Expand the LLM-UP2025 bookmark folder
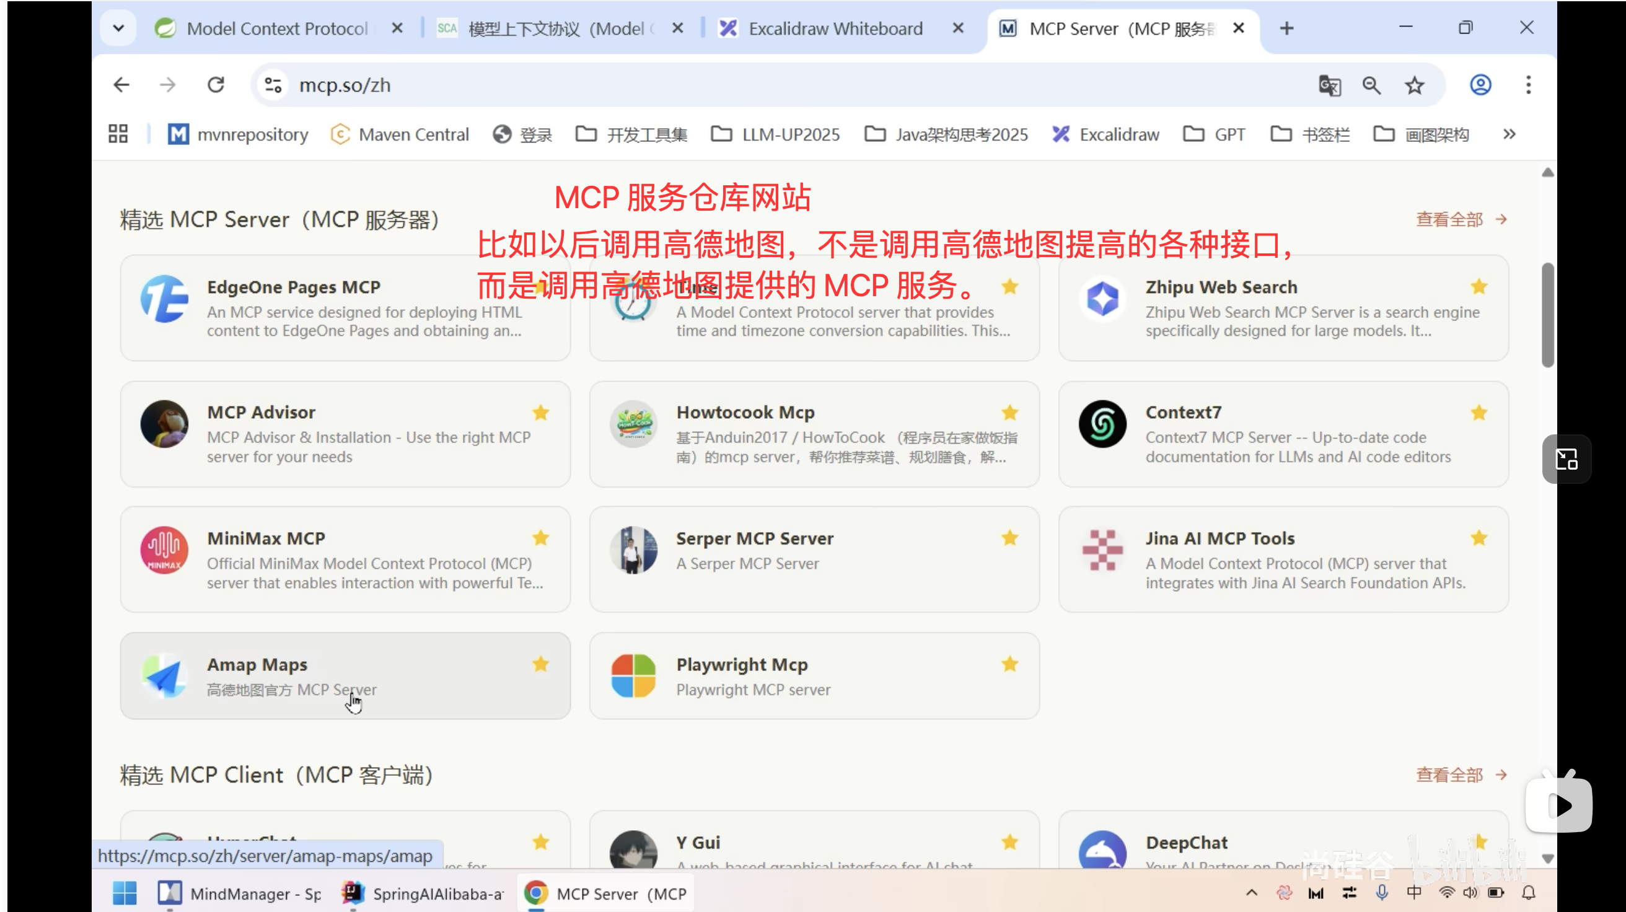Image resolution: width=1626 pixels, height=912 pixels. point(775,134)
